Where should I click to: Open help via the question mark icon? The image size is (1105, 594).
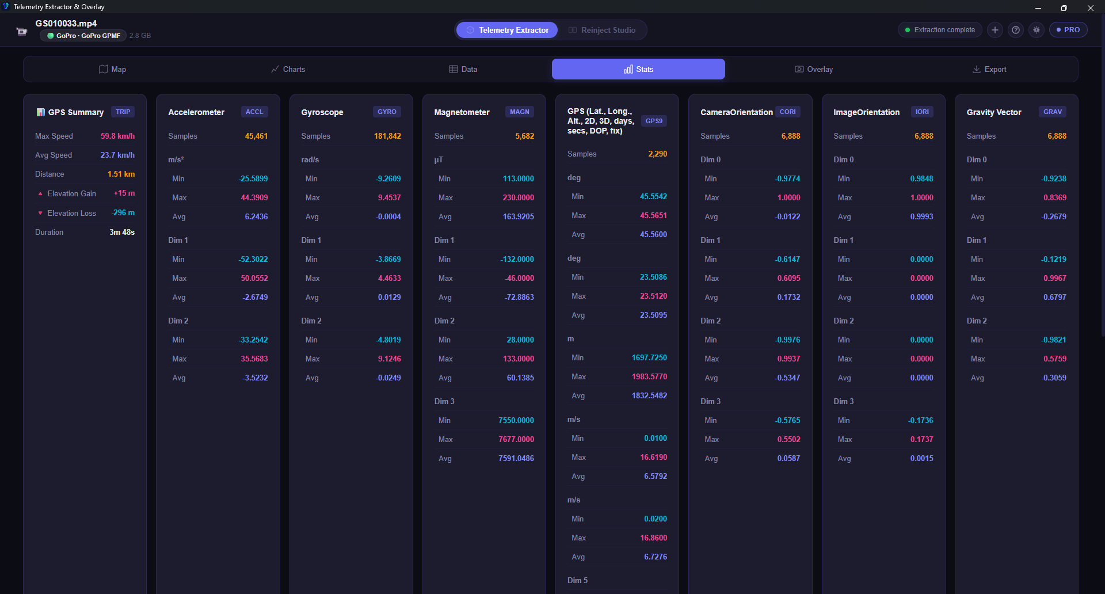click(1016, 30)
